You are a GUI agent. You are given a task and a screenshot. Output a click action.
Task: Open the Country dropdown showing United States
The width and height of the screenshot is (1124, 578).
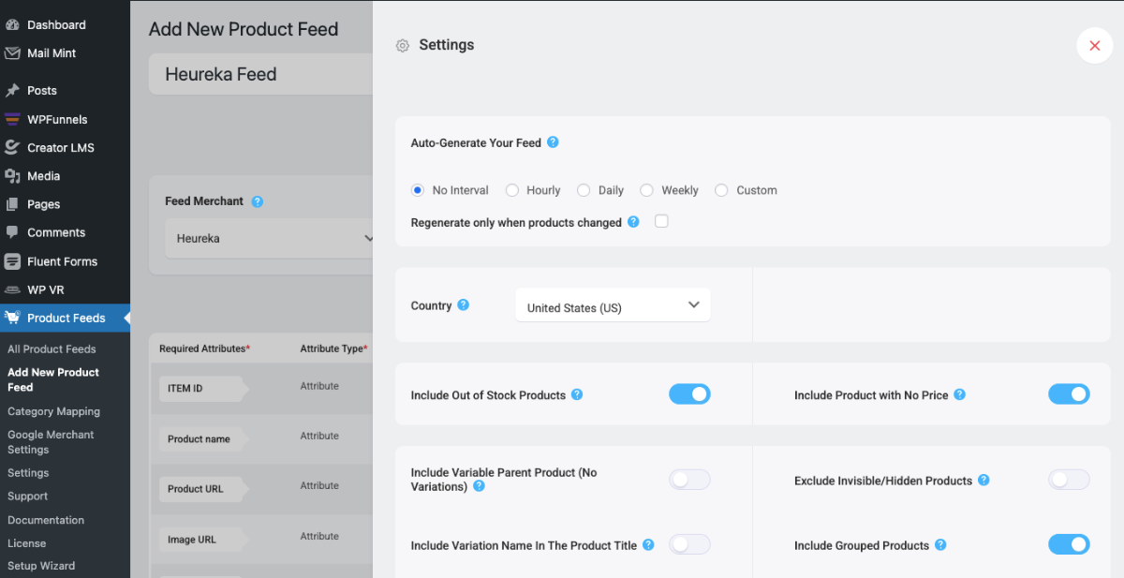613,306
